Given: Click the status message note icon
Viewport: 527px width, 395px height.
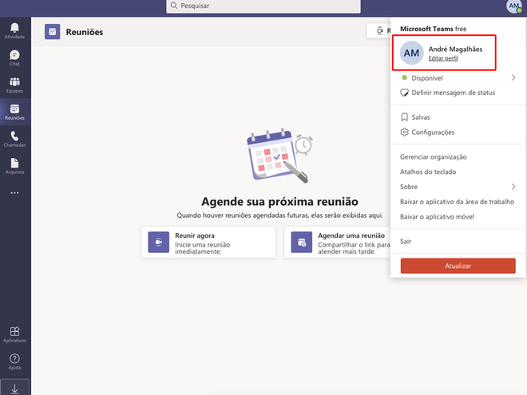Looking at the screenshot, I should click(404, 93).
